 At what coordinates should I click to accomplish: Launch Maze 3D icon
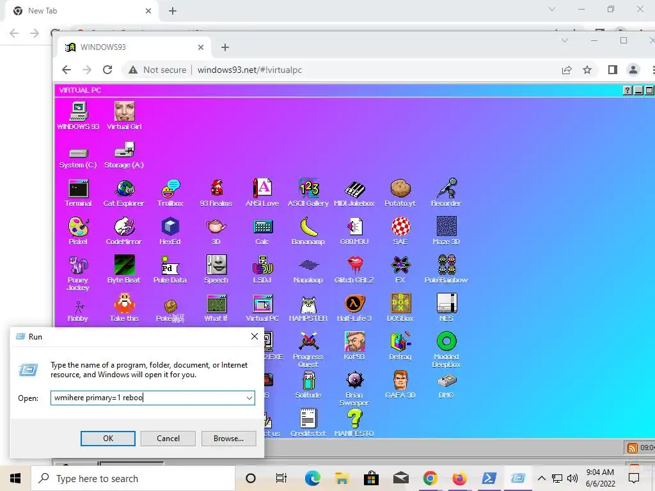tap(446, 231)
